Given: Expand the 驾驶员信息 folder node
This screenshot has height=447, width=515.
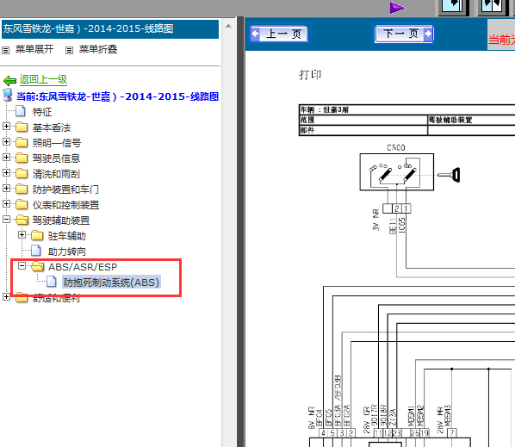Looking at the screenshot, I should click(6, 157).
